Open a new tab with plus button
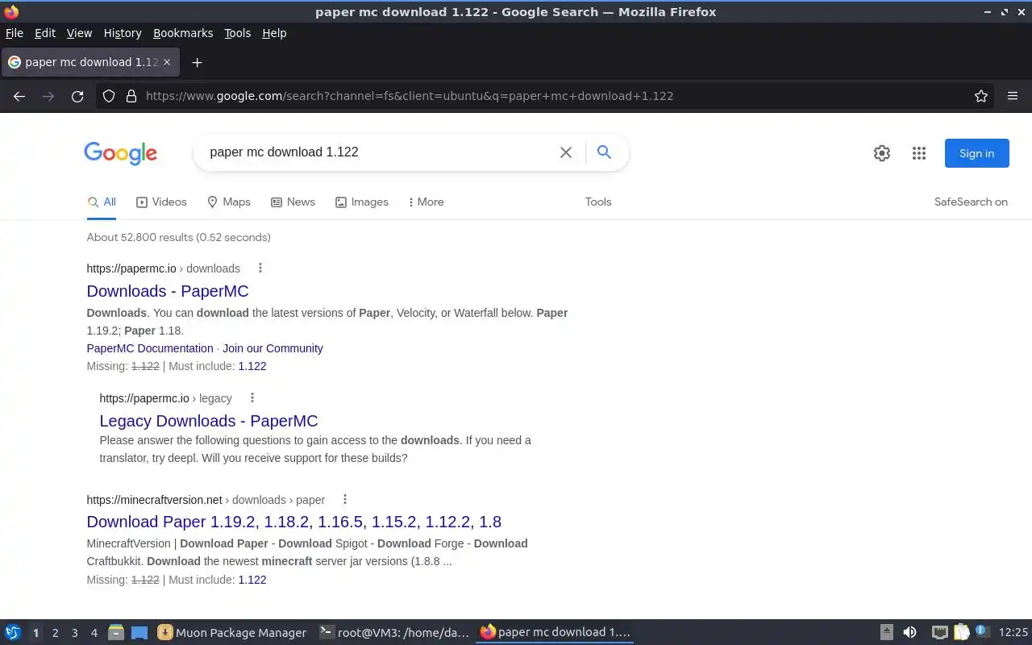The image size is (1032, 645). click(x=197, y=62)
